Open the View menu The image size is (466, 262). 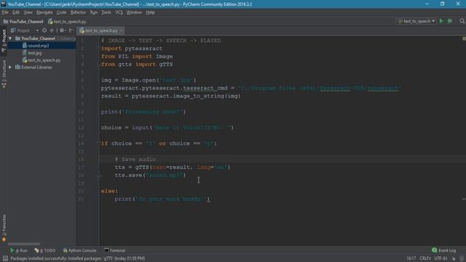coord(28,12)
